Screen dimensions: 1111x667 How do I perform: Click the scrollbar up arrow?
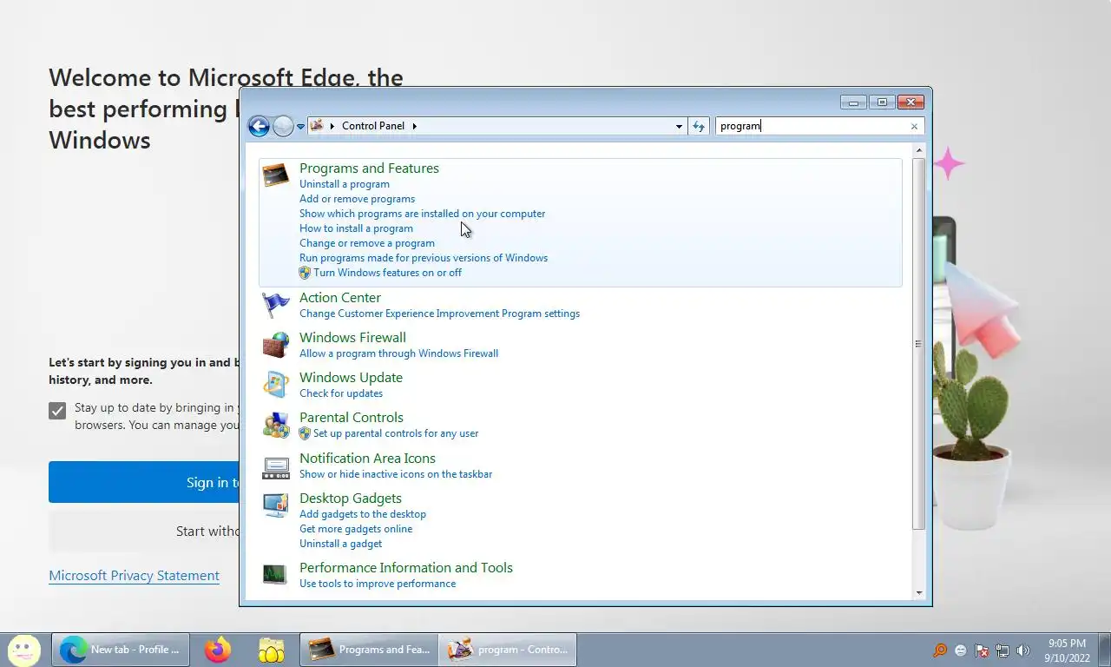click(919, 151)
